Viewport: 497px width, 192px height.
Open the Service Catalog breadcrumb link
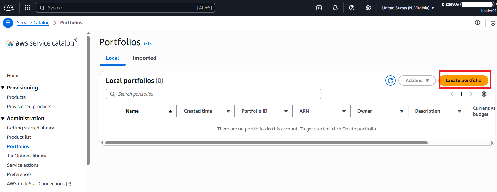click(33, 23)
